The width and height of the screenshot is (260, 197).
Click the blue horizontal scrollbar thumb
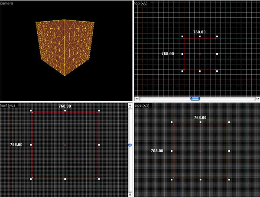pos(195,98)
